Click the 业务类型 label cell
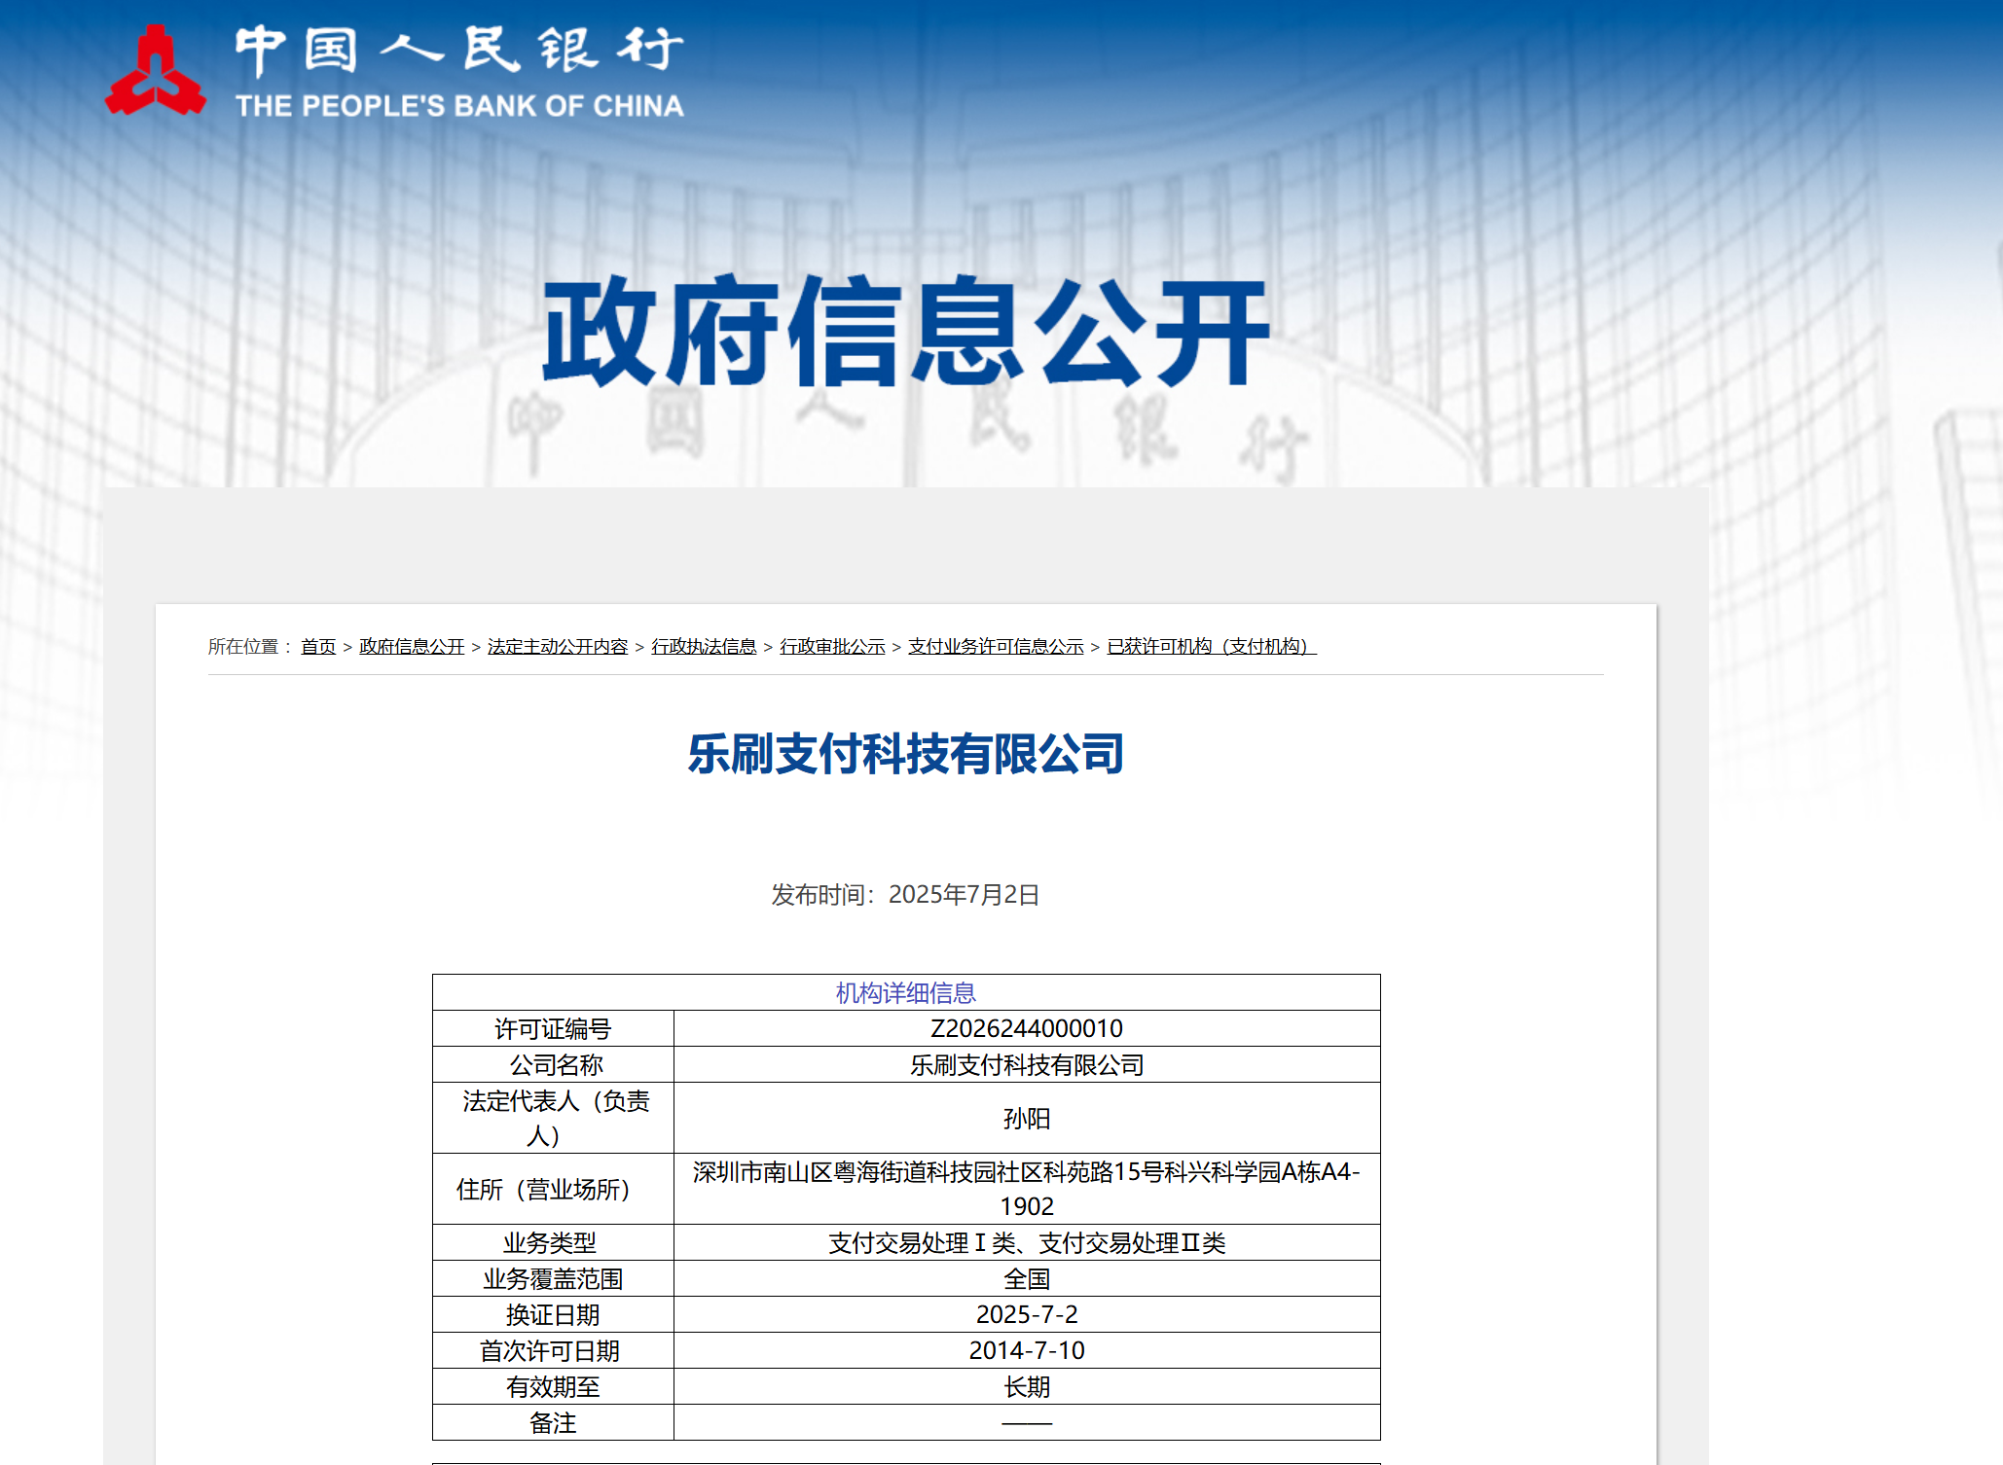Screen dimensions: 2003x1465 553,1242
